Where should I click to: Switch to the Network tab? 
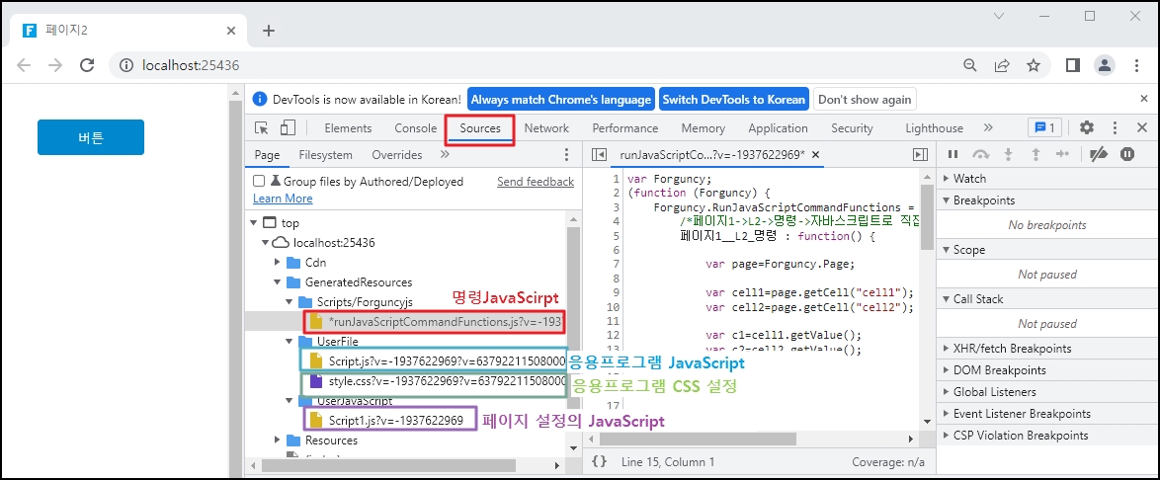546,128
